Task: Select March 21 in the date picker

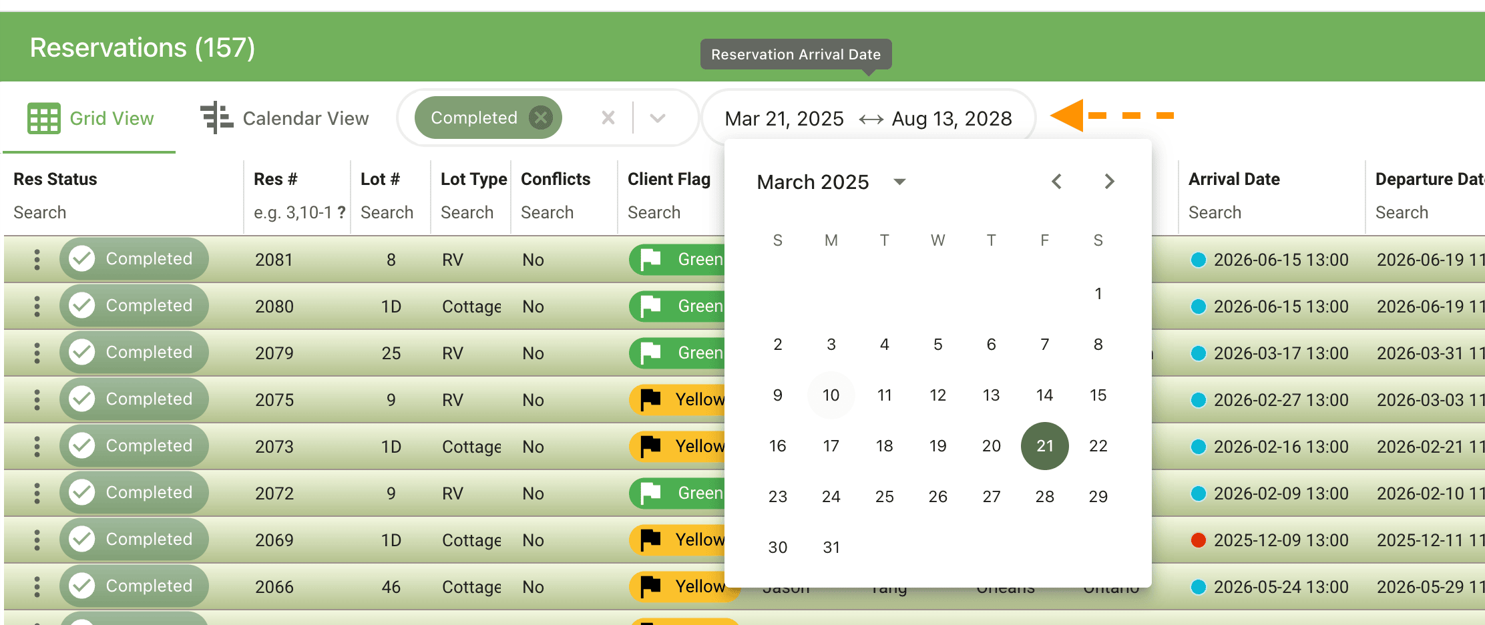Action: 1044,446
